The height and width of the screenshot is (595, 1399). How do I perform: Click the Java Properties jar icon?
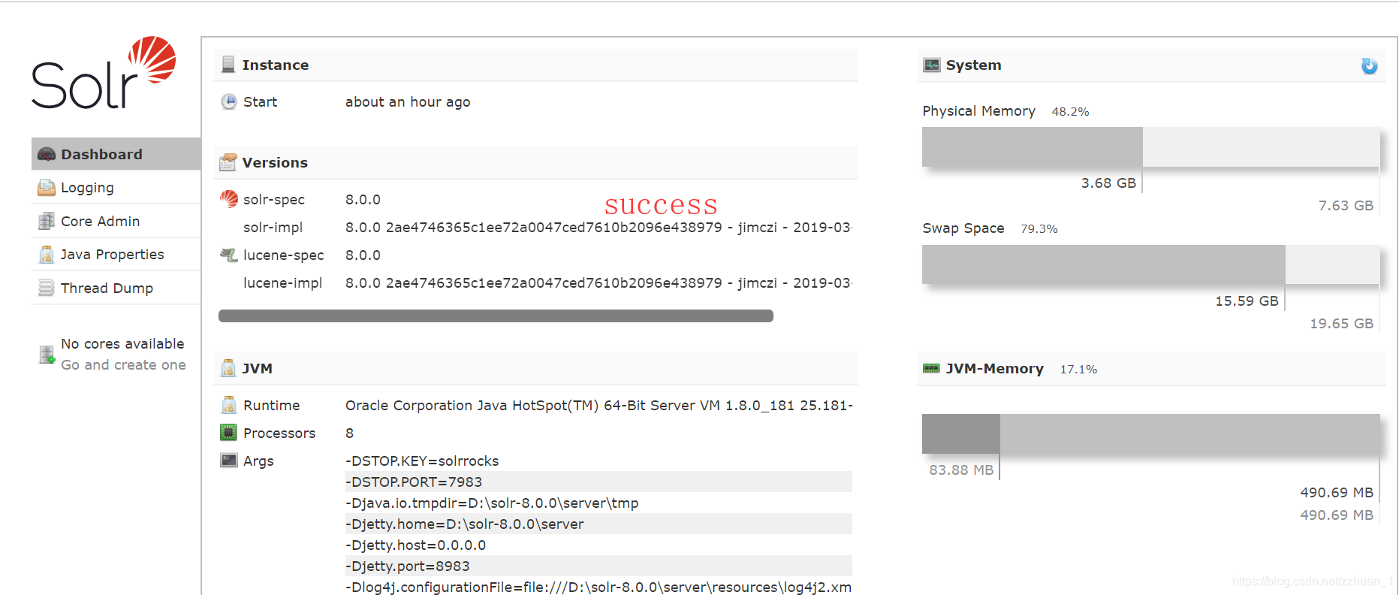tap(46, 254)
